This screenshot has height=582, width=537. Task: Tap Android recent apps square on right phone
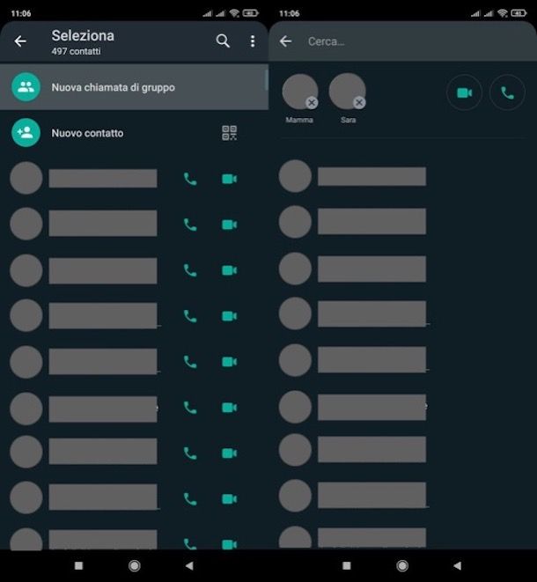[x=347, y=565]
